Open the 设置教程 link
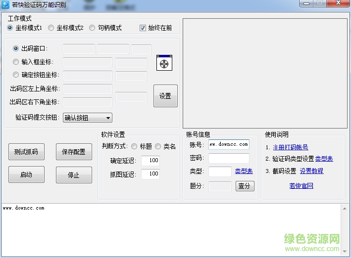 (x=311, y=171)
